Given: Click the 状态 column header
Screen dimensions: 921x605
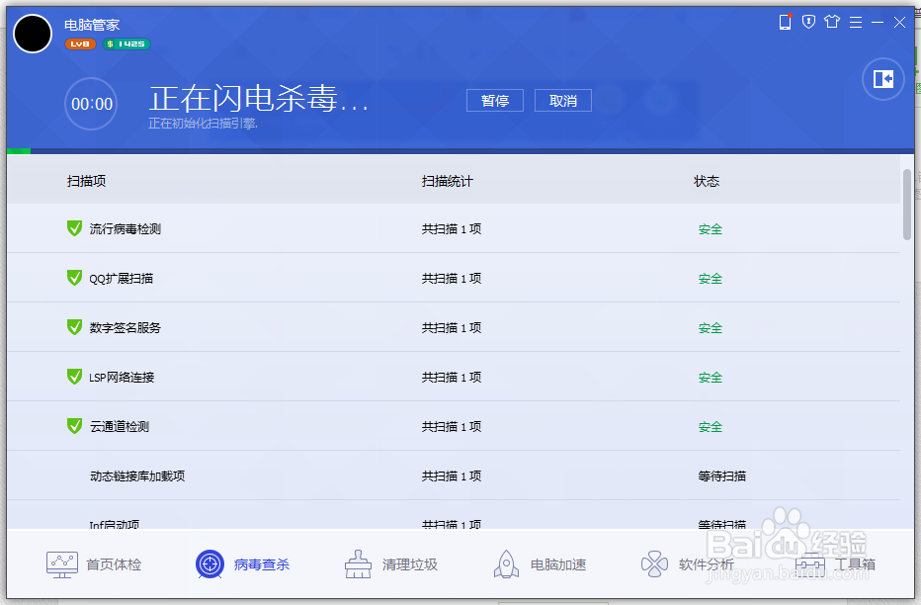Looking at the screenshot, I should click(707, 181).
